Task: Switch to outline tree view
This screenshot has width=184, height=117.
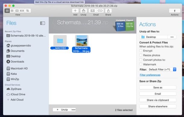Action: coord(27,11)
